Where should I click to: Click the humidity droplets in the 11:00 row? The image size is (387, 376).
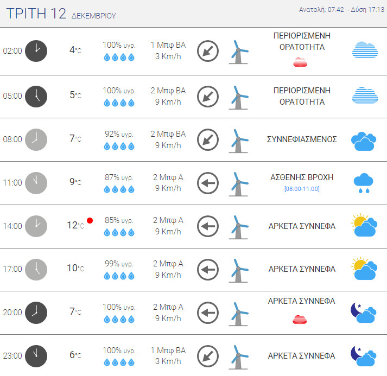coord(119,189)
